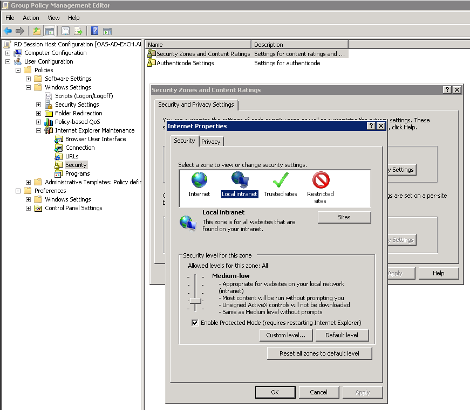Expand Administrative Templates under Policies
The image size is (470, 410).
[28, 182]
